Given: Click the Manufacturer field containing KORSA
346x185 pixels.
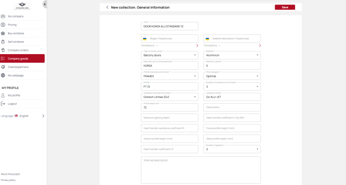Looking at the screenshot, I should click(169, 66).
